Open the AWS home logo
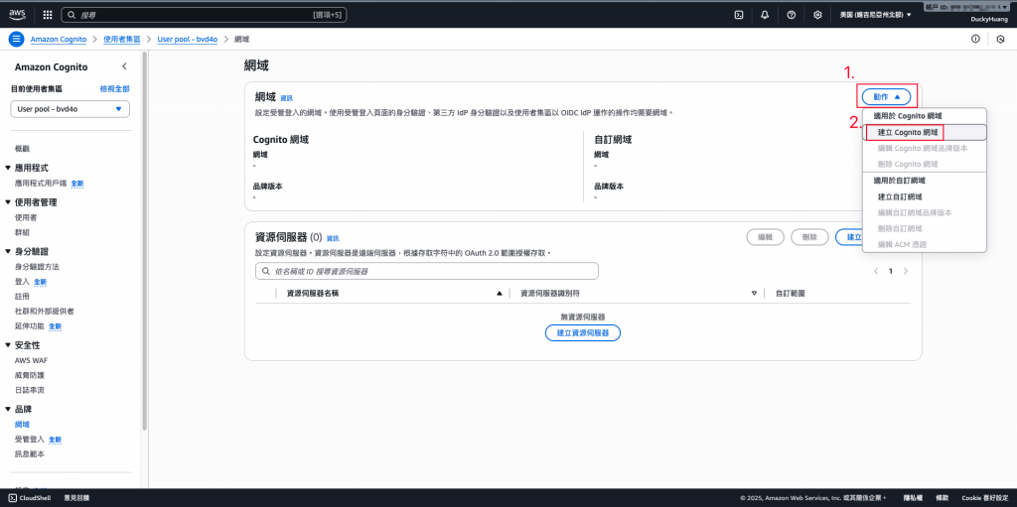The width and height of the screenshot is (1017, 507). click(x=18, y=14)
